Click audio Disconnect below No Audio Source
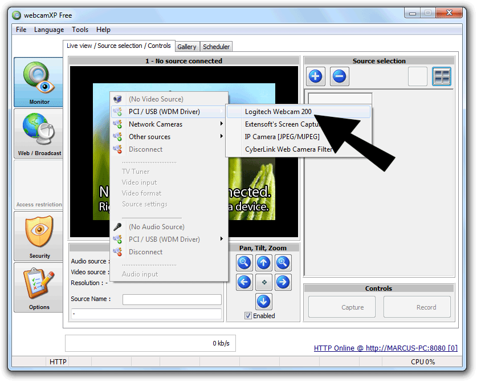The height and width of the screenshot is (382, 477). coord(169,252)
